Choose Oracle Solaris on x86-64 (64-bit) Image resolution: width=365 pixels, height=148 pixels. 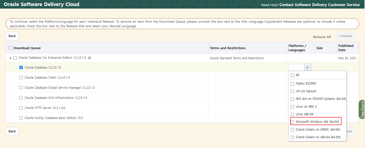click(293, 137)
